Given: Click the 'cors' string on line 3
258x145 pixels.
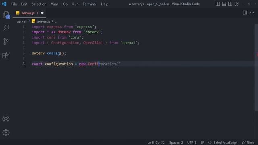Looking at the screenshot, I should click(x=75, y=37).
